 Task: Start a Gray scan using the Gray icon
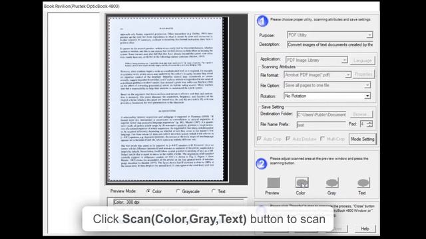tap(331, 183)
